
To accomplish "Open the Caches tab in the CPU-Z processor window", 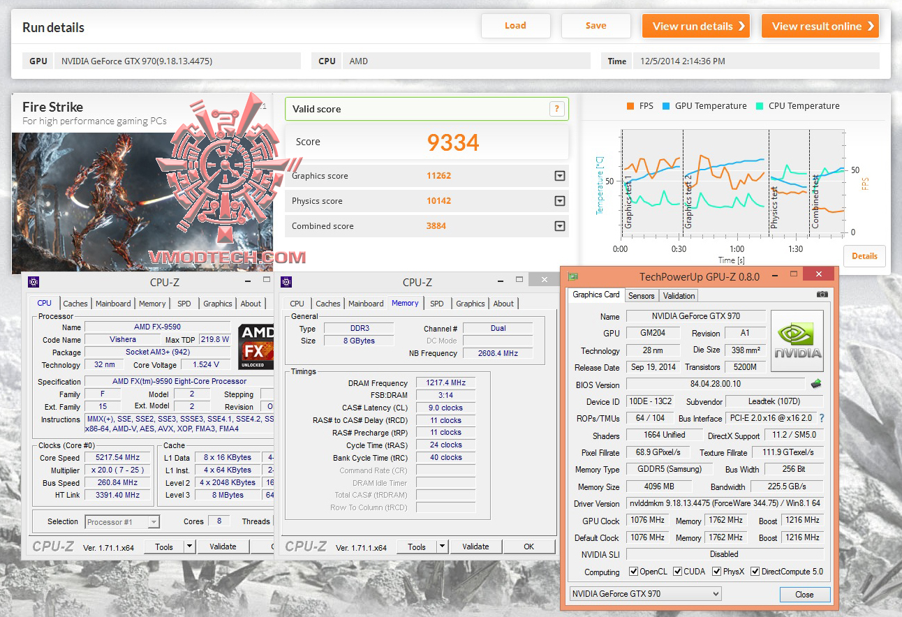I will [75, 304].
